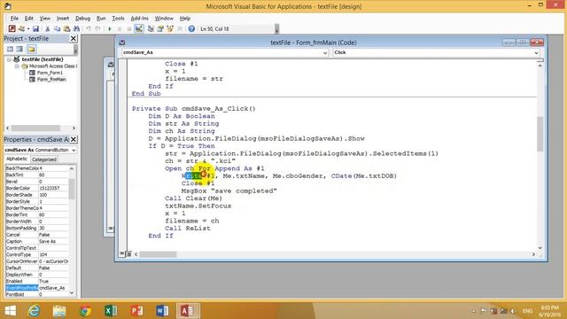Open File Explorer from the taskbar
This screenshot has height=319, width=567.
pyautogui.click(x=59, y=311)
